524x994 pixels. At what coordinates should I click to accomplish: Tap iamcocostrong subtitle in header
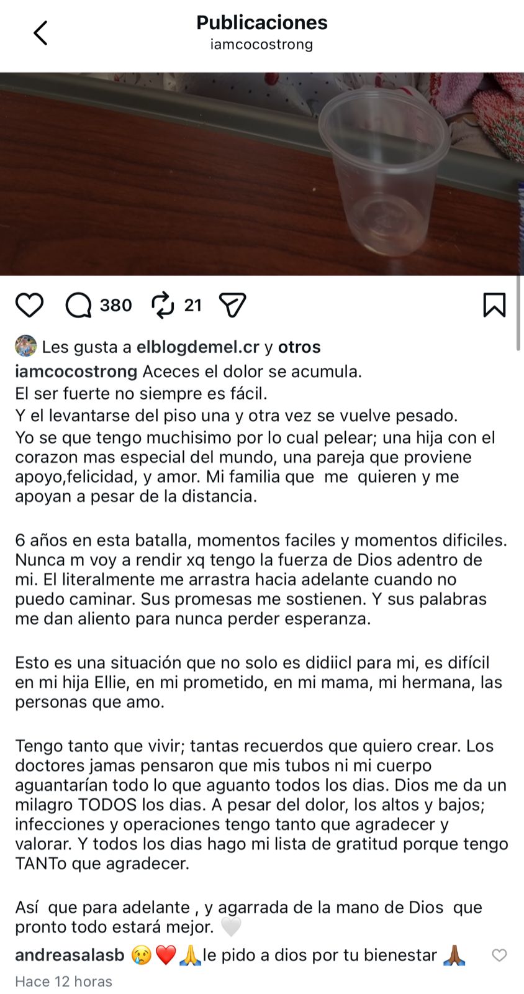click(262, 45)
